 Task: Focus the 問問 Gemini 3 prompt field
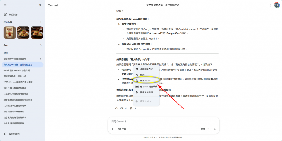[164, 122]
